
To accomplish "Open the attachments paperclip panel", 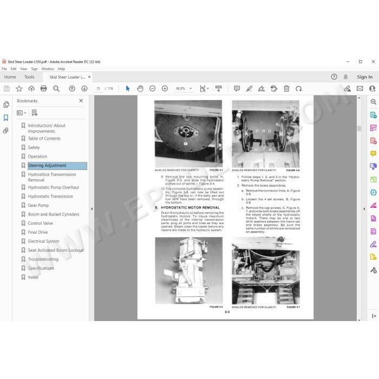I will pos(6,131).
